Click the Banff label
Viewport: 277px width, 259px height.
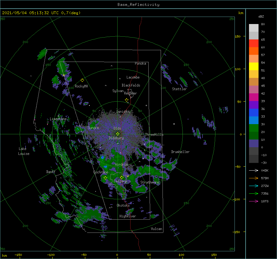pos(51,172)
